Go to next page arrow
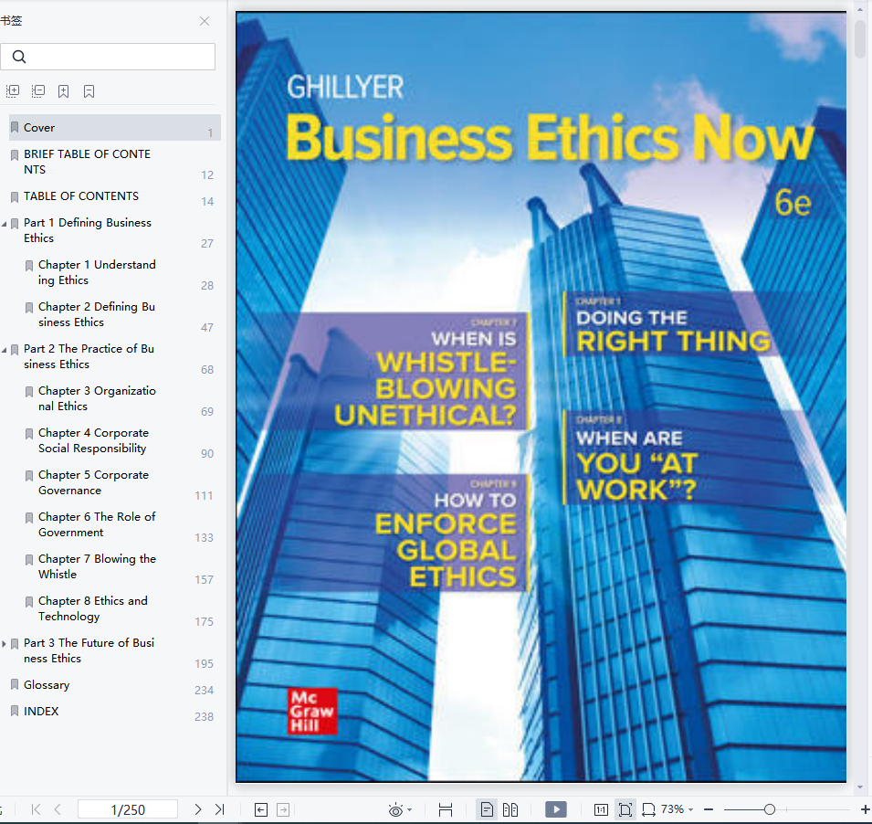872x824 pixels. (198, 809)
